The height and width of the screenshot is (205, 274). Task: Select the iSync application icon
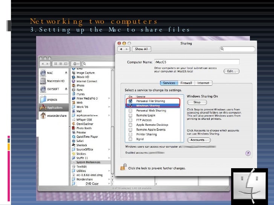74,90
